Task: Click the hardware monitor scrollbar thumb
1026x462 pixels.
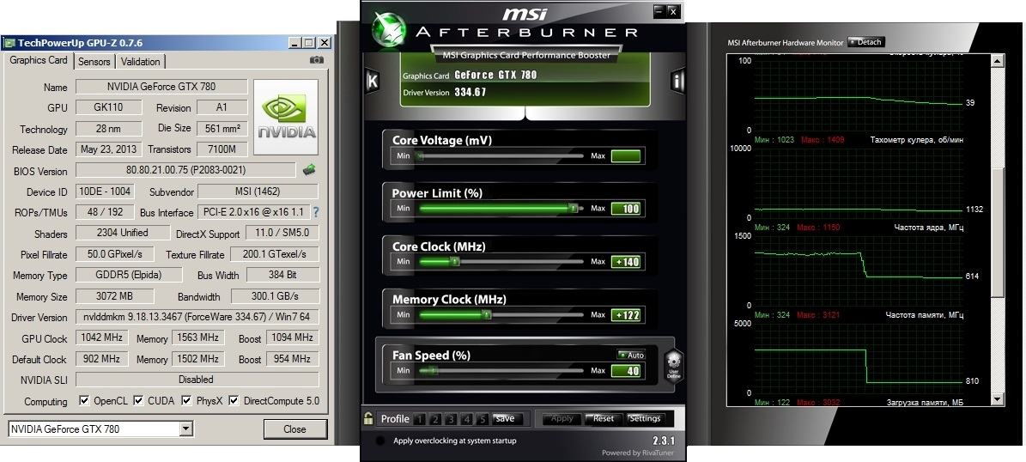Action: (x=997, y=231)
